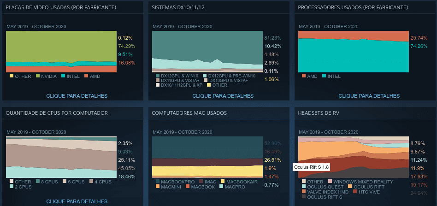This screenshot has width=437, height=206.
Task: Click WINDOWS MIXED REALITY legend swatch
Action: coord(330,182)
